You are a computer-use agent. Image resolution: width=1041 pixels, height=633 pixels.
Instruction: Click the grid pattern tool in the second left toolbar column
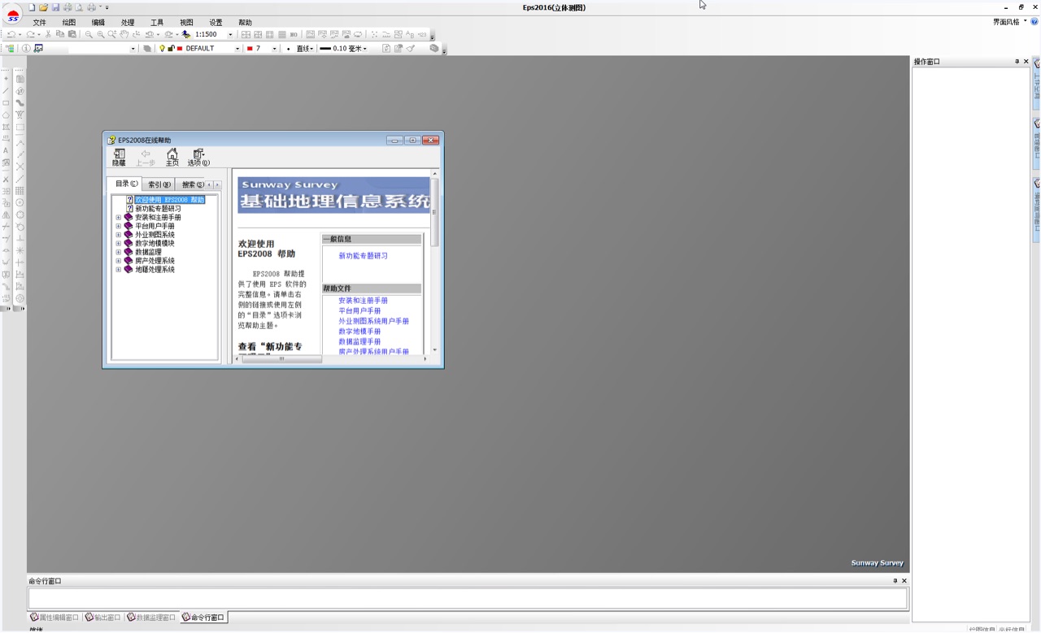pyautogui.click(x=20, y=190)
